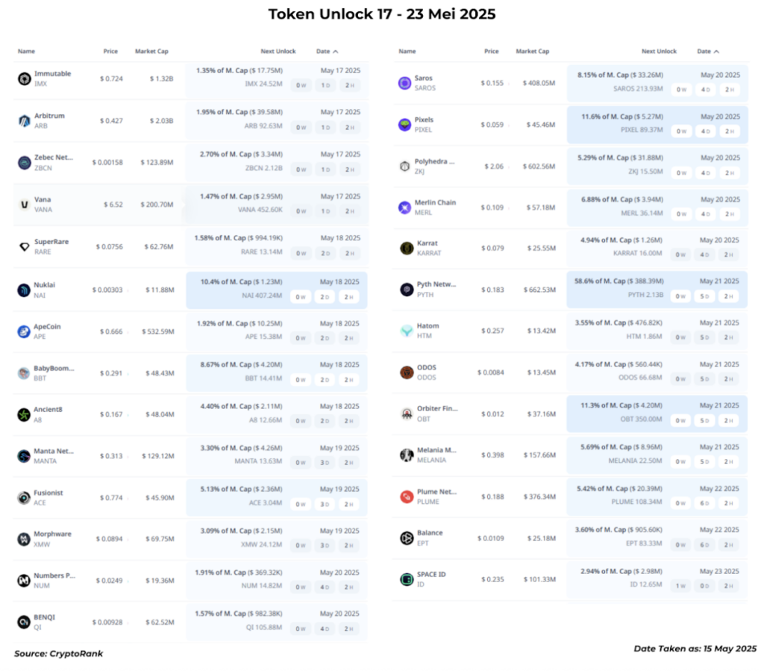Click the Immutable IMX token icon
The height and width of the screenshot is (671, 764).
[25, 78]
